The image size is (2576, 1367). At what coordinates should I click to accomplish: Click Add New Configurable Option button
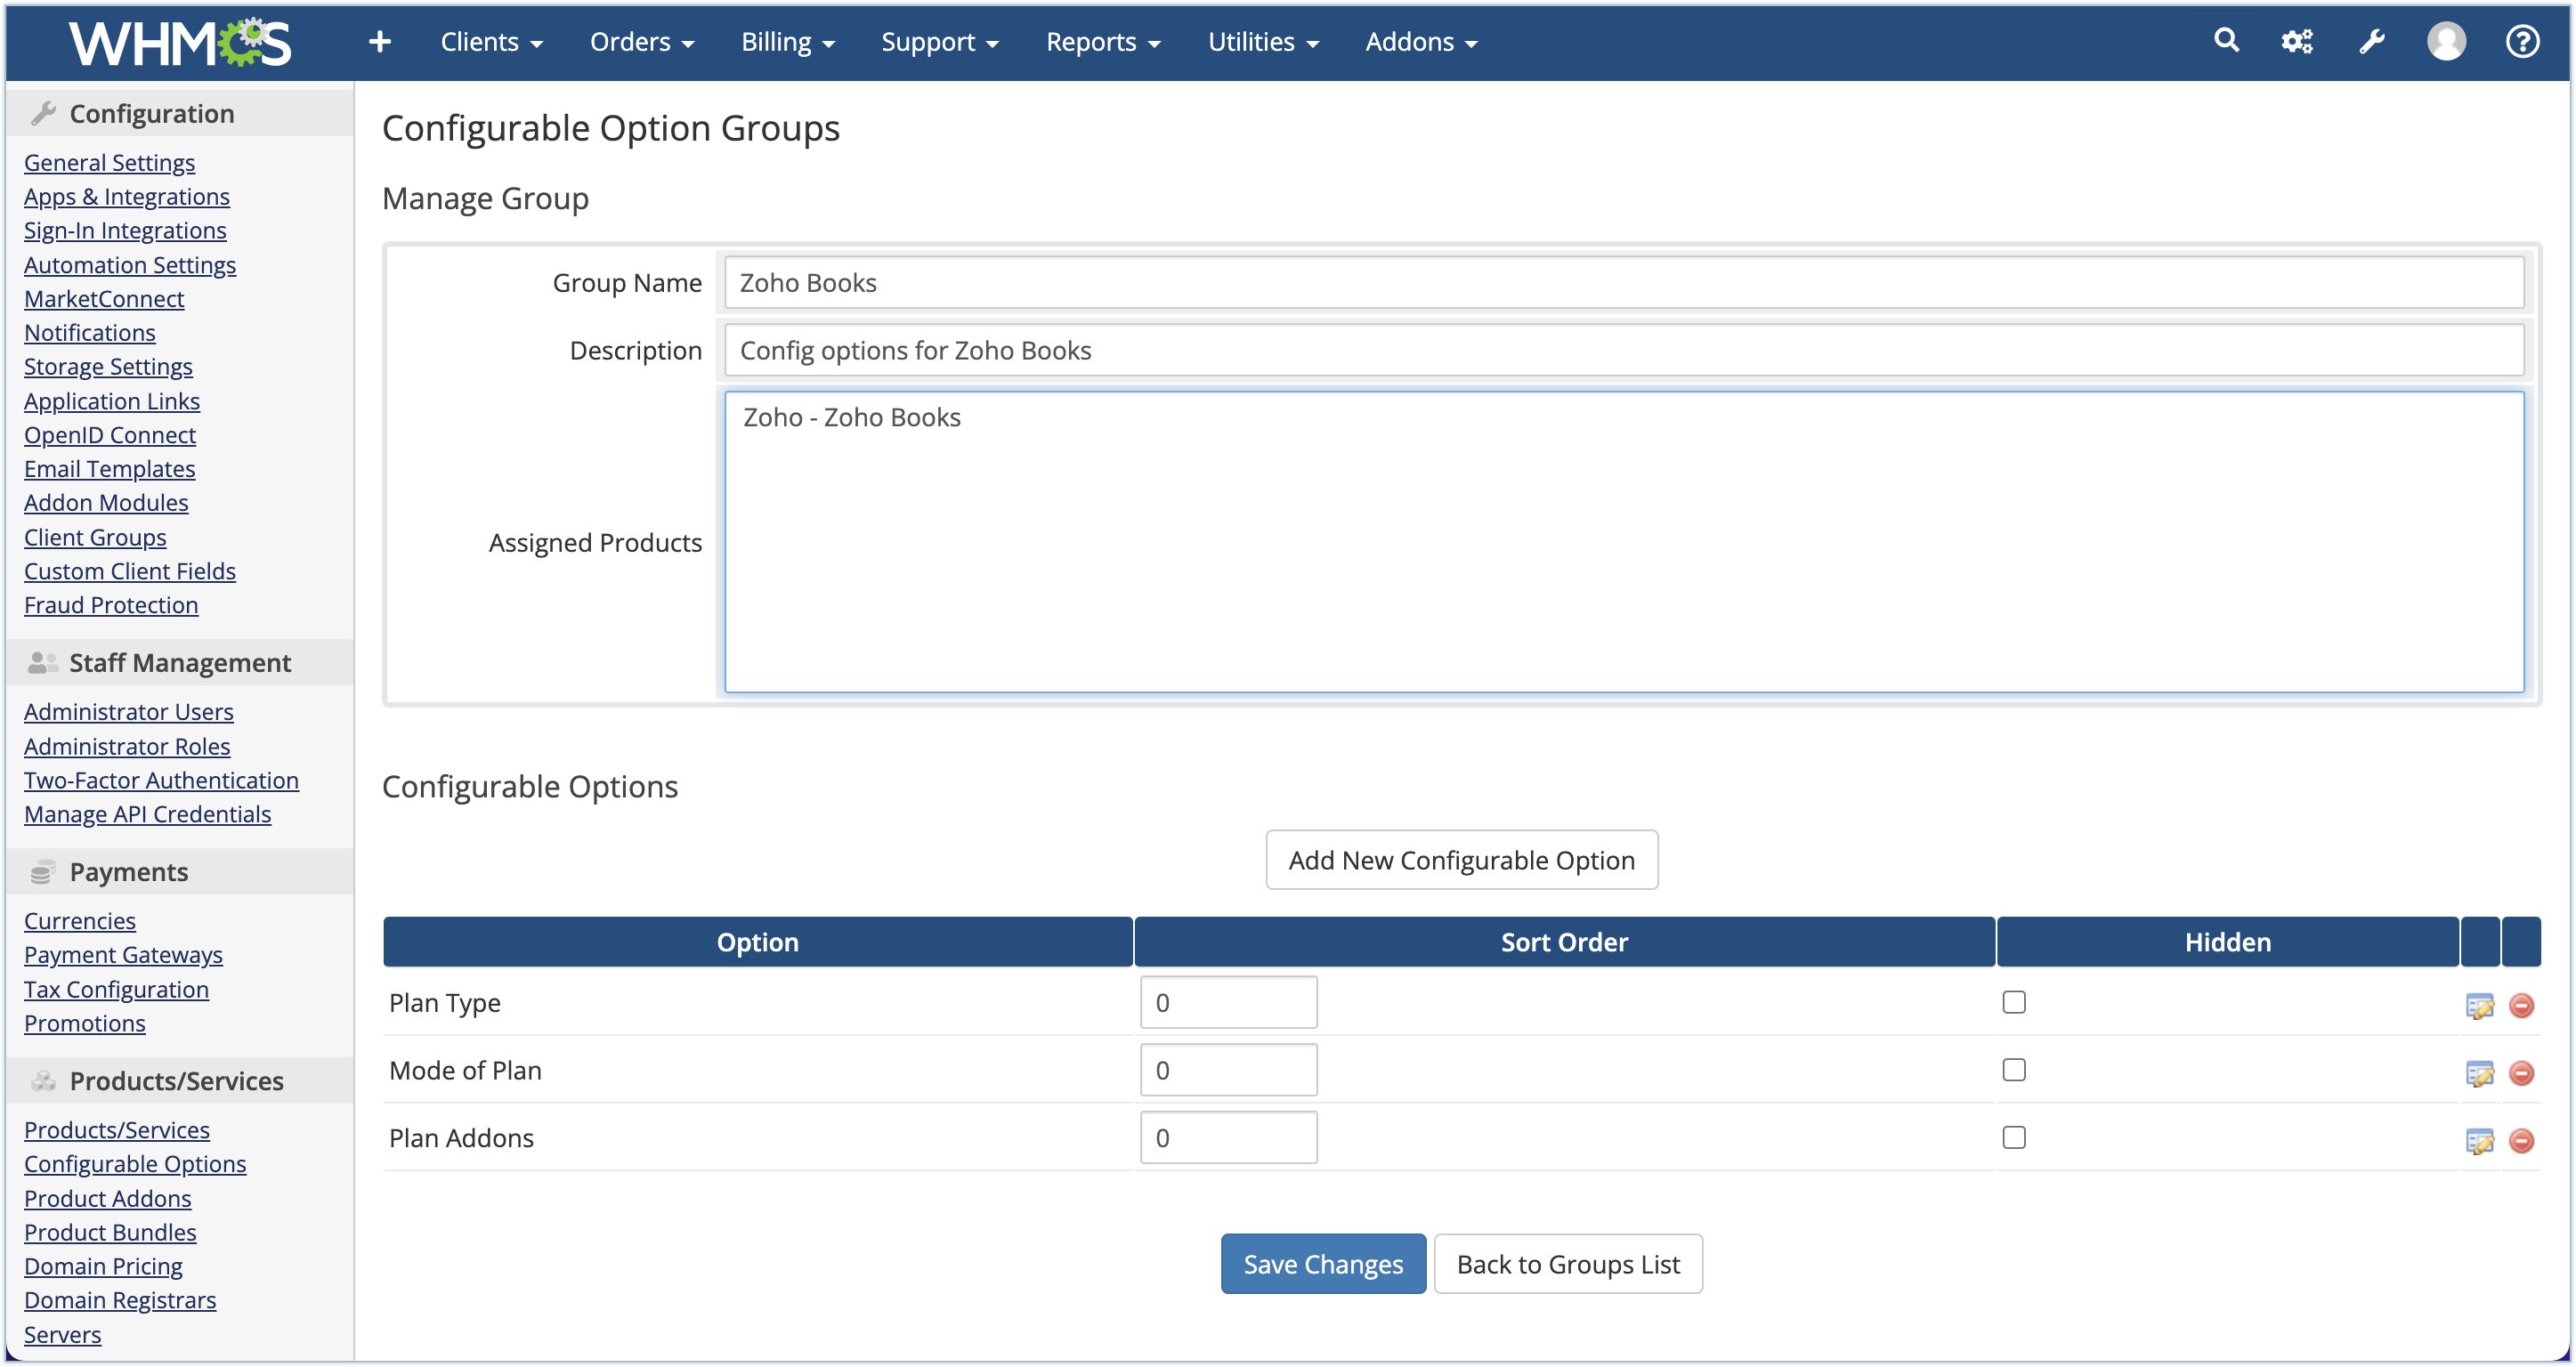[1461, 860]
